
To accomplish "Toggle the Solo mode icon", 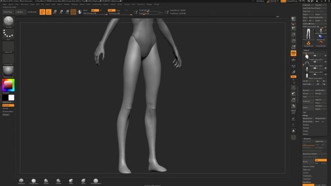I will pos(293,131).
